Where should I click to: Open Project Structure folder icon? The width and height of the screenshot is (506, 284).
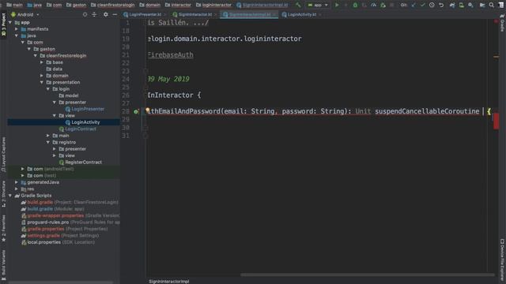coord(482,5)
